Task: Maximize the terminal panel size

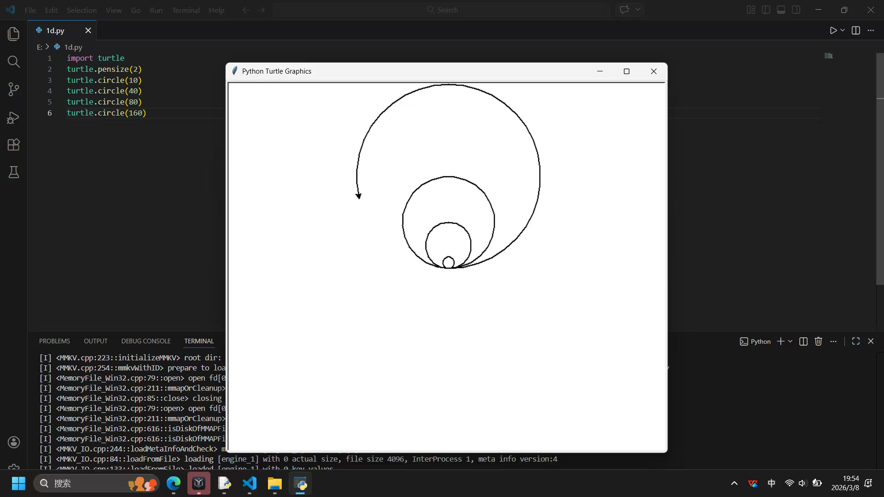Action: click(x=855, y=341)
